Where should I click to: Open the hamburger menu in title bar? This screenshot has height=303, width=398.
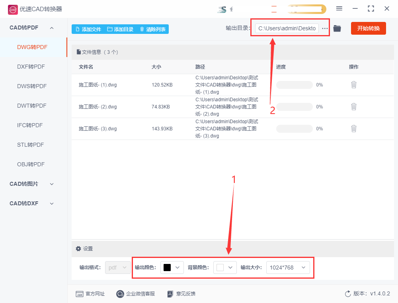tap(339, 9)
